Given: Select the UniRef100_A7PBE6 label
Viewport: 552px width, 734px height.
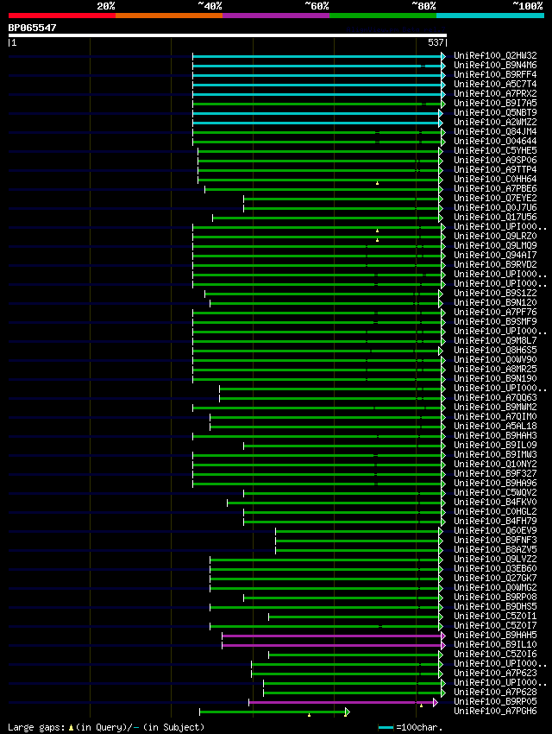Looking at the screenshot, I should coord(495,188).
